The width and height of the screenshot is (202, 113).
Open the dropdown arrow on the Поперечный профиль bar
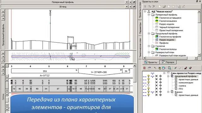(x=127, y=2)
